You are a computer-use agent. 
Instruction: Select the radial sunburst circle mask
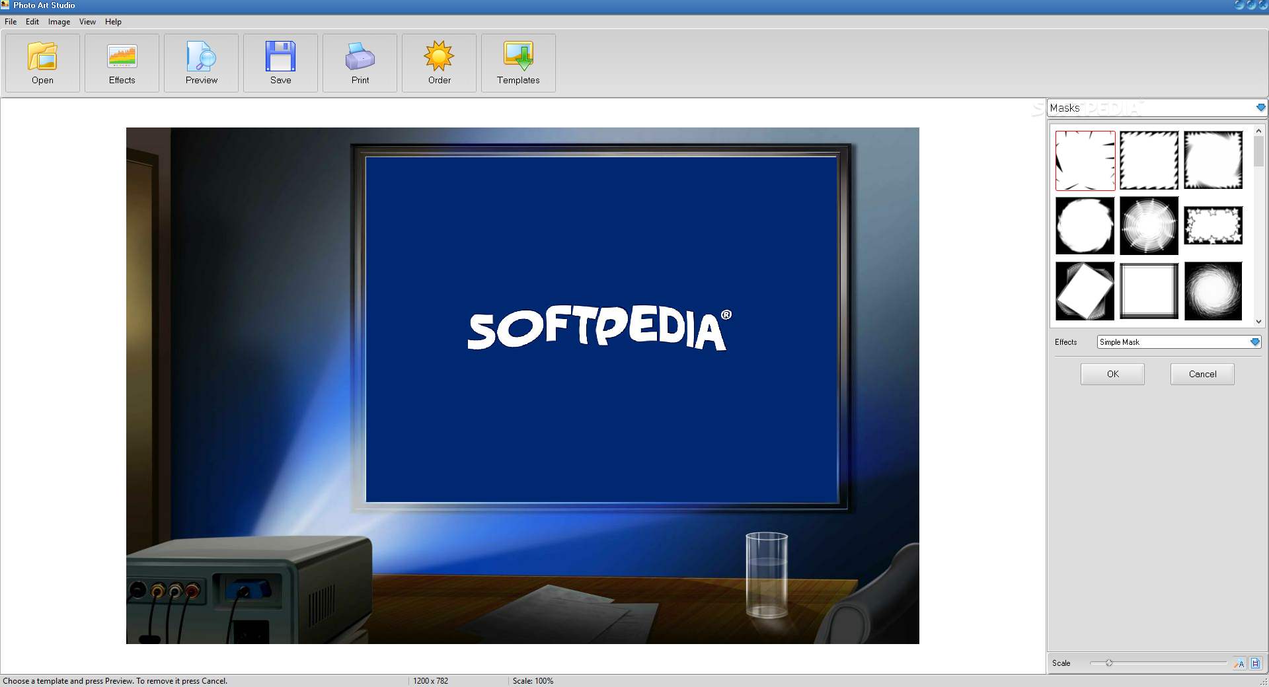pyautogui.click(x=1149, y=225)
